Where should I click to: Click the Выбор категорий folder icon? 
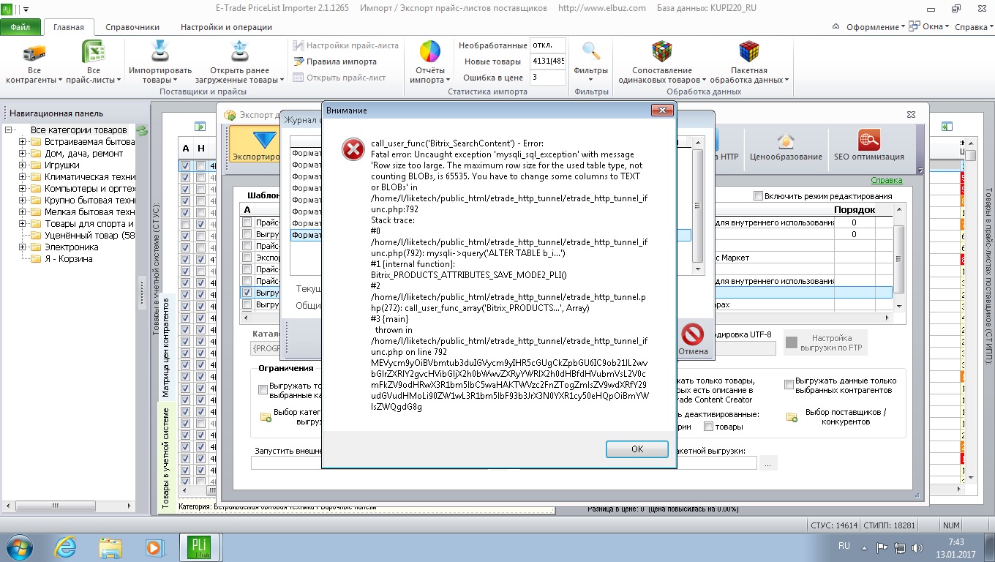266,417
